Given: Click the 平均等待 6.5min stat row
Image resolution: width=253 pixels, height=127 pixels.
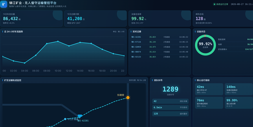Looking at the screenshot, I should point(170,107).
